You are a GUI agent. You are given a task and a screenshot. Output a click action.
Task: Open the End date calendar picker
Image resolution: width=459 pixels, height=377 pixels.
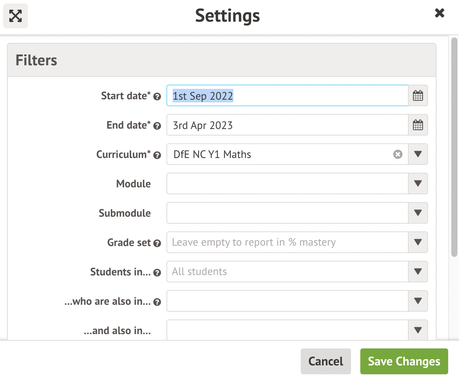[x=418, y=125]
